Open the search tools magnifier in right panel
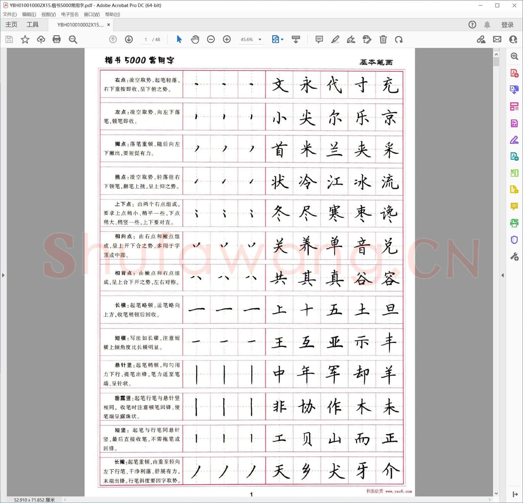Image resolution: width=523 pixels, height=503 pixels. 514,56
